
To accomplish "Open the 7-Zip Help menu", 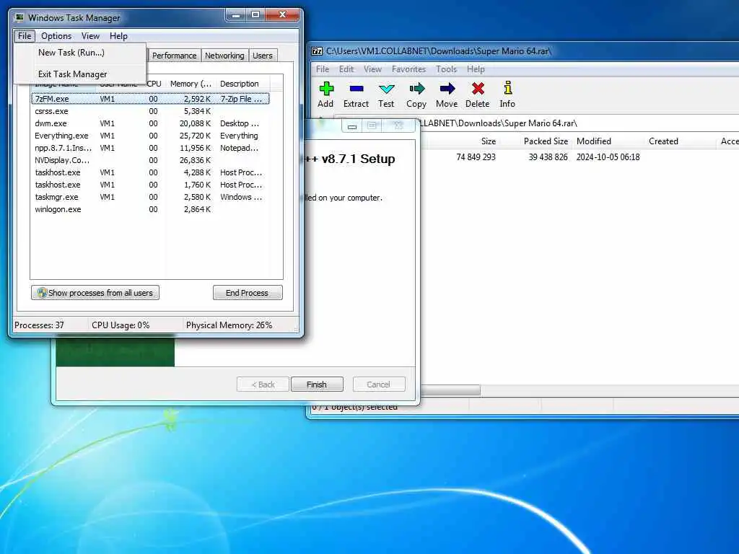I will pyautogui.click(x=476, y=69).
